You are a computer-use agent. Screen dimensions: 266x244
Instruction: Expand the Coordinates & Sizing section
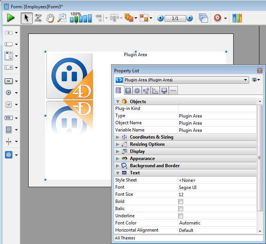[118, 137]
